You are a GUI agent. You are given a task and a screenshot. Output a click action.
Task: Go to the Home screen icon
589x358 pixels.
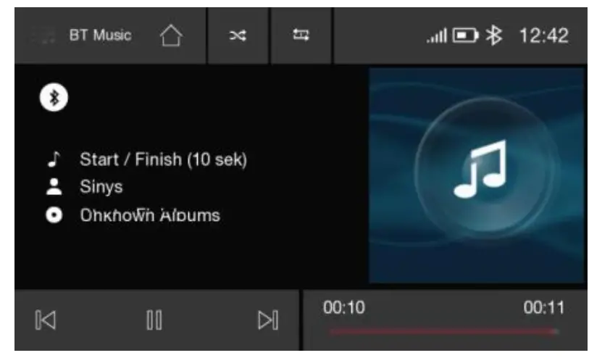[171, 36]
